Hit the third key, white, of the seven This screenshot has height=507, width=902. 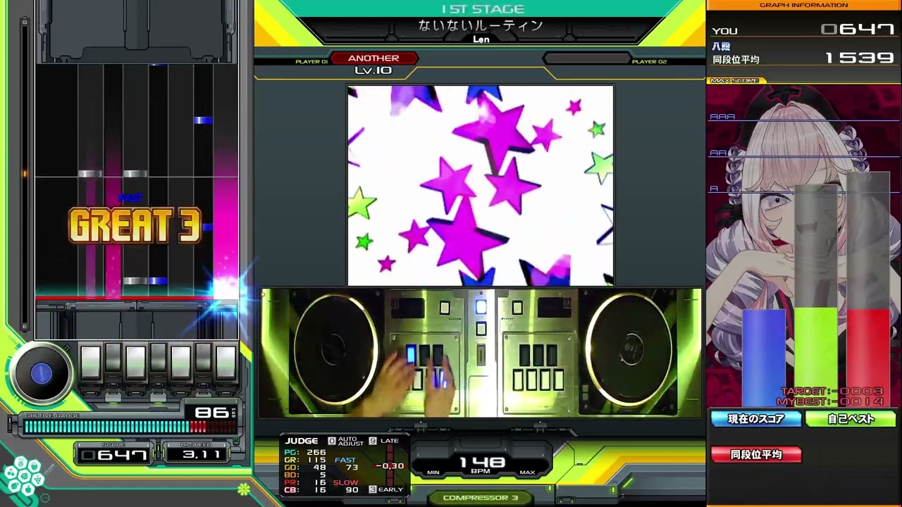[x=136, y=362]
